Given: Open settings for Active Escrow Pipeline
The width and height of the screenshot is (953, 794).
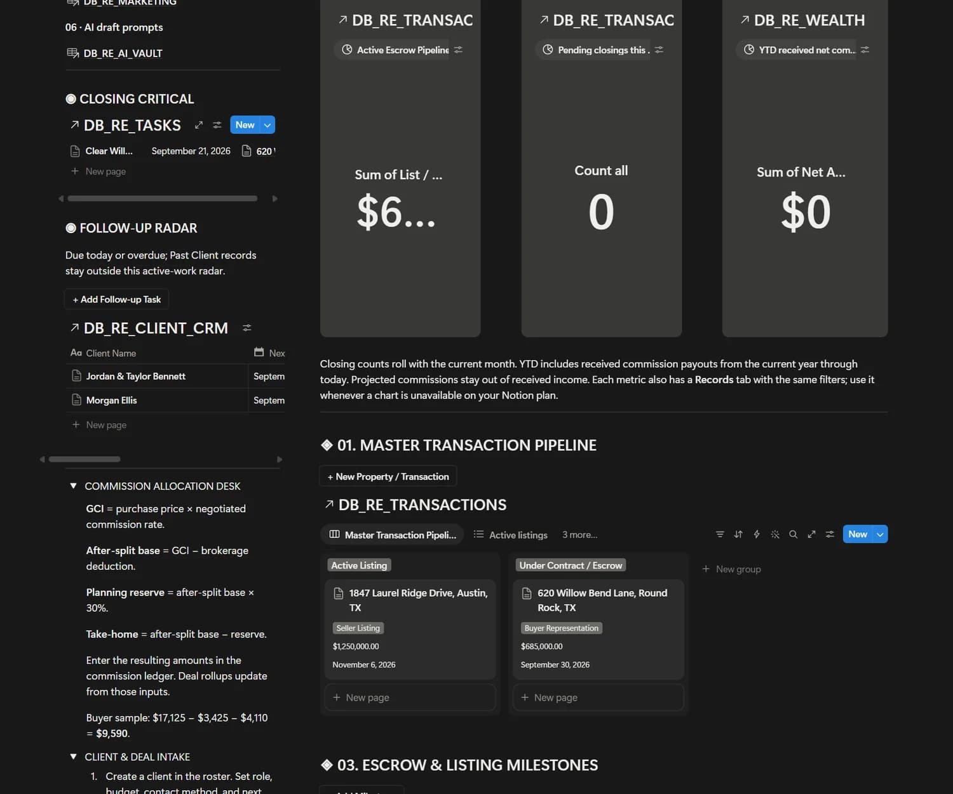Looking at the screenshot, I should coord(458,50).
